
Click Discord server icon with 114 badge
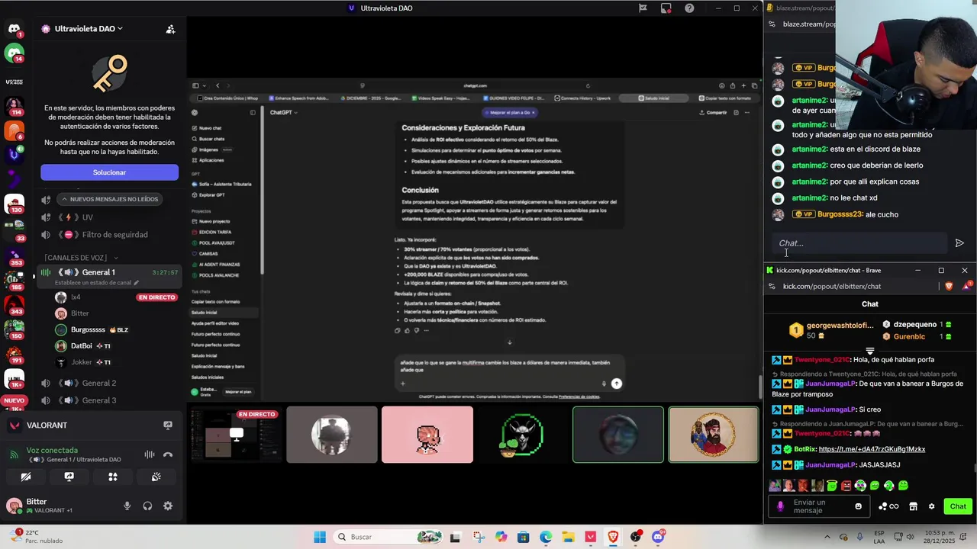point(14,105)
